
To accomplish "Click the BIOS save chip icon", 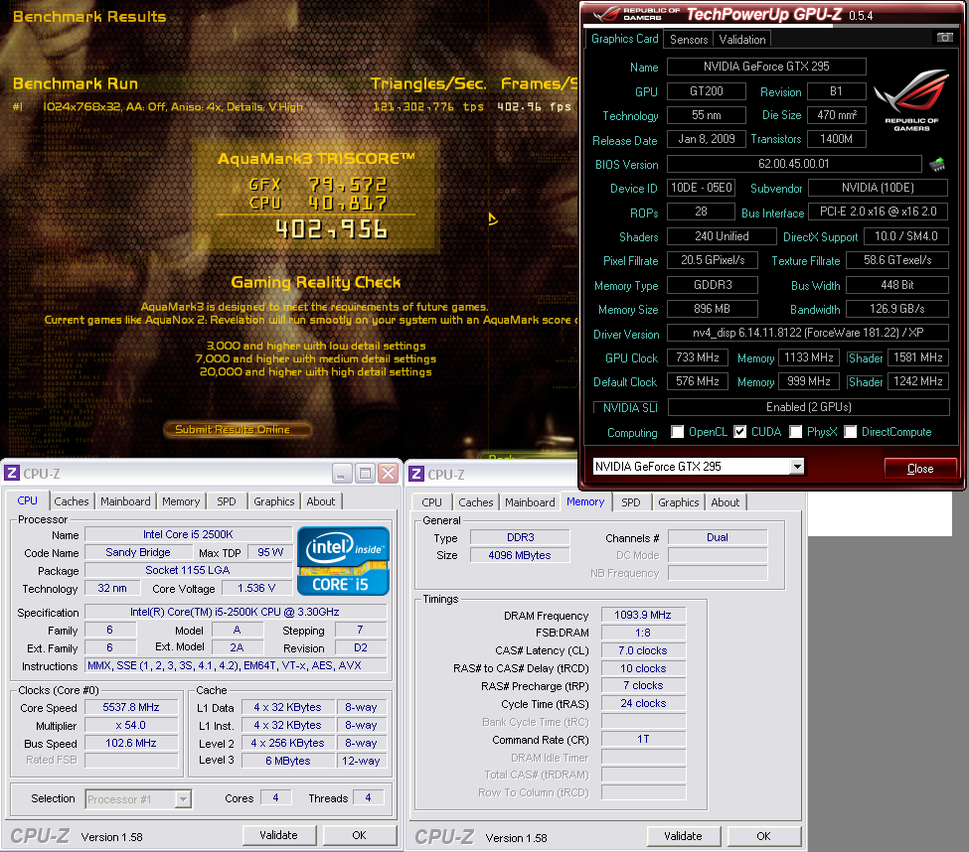I will (937, 164).
